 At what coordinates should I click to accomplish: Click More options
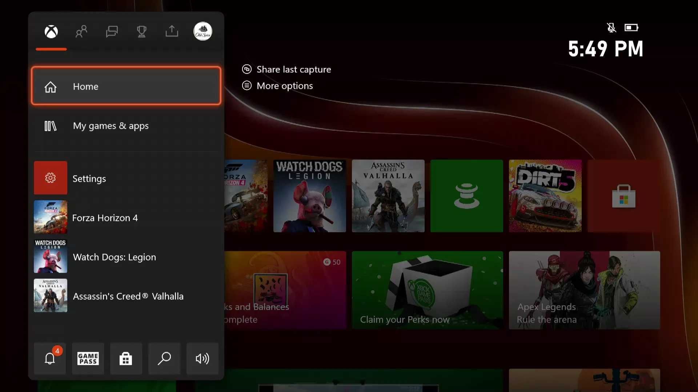(x=284, y=86)
